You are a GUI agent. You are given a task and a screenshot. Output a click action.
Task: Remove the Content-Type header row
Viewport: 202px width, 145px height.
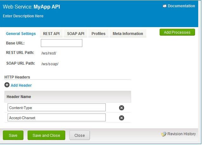point(121,108)
